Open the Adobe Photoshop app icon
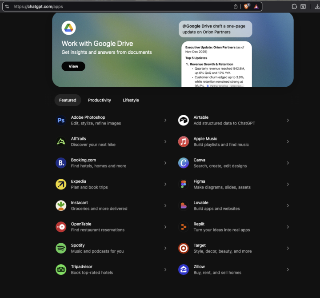The height and width of the screenshot is (298, 320). 61,120
